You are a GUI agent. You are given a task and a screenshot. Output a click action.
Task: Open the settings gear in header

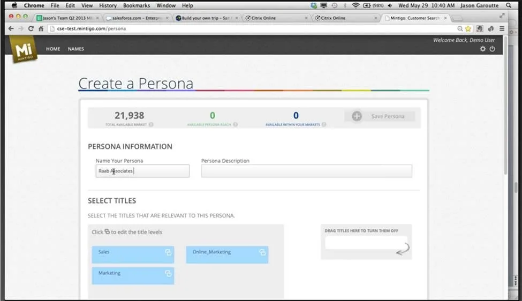pos(483,49)
